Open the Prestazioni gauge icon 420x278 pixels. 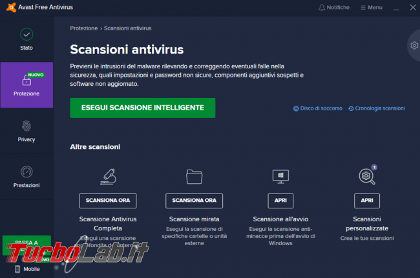(26, 172)
